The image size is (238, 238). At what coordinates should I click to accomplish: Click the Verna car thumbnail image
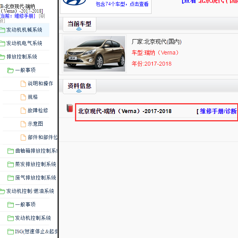point(94,54)
